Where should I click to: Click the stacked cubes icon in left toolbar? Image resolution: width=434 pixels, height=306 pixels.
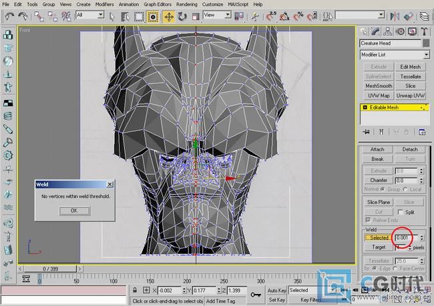pyautogui.click(x=8, y=35)
